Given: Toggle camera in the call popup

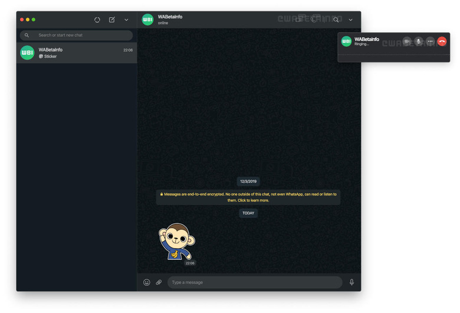Looking at the screenshot, I should [x=407, y=41].
